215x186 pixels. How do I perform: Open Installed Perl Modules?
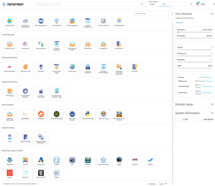pyautogui.click(x=25, y=92)
